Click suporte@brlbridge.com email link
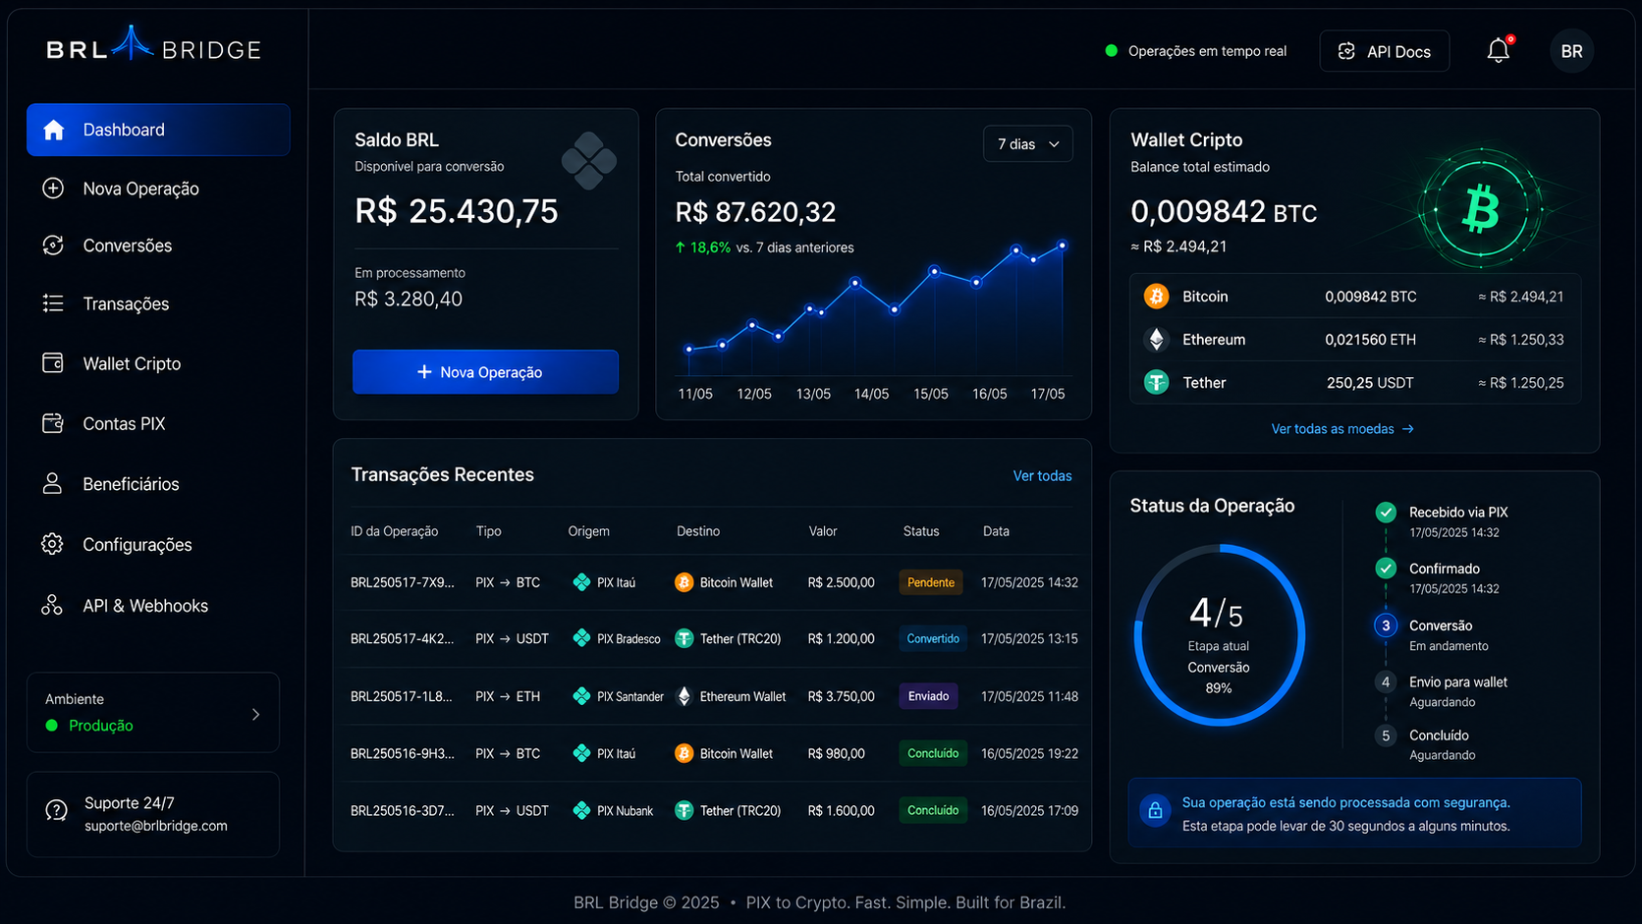This screenshot has width=1642, height=924. (156, 826)
